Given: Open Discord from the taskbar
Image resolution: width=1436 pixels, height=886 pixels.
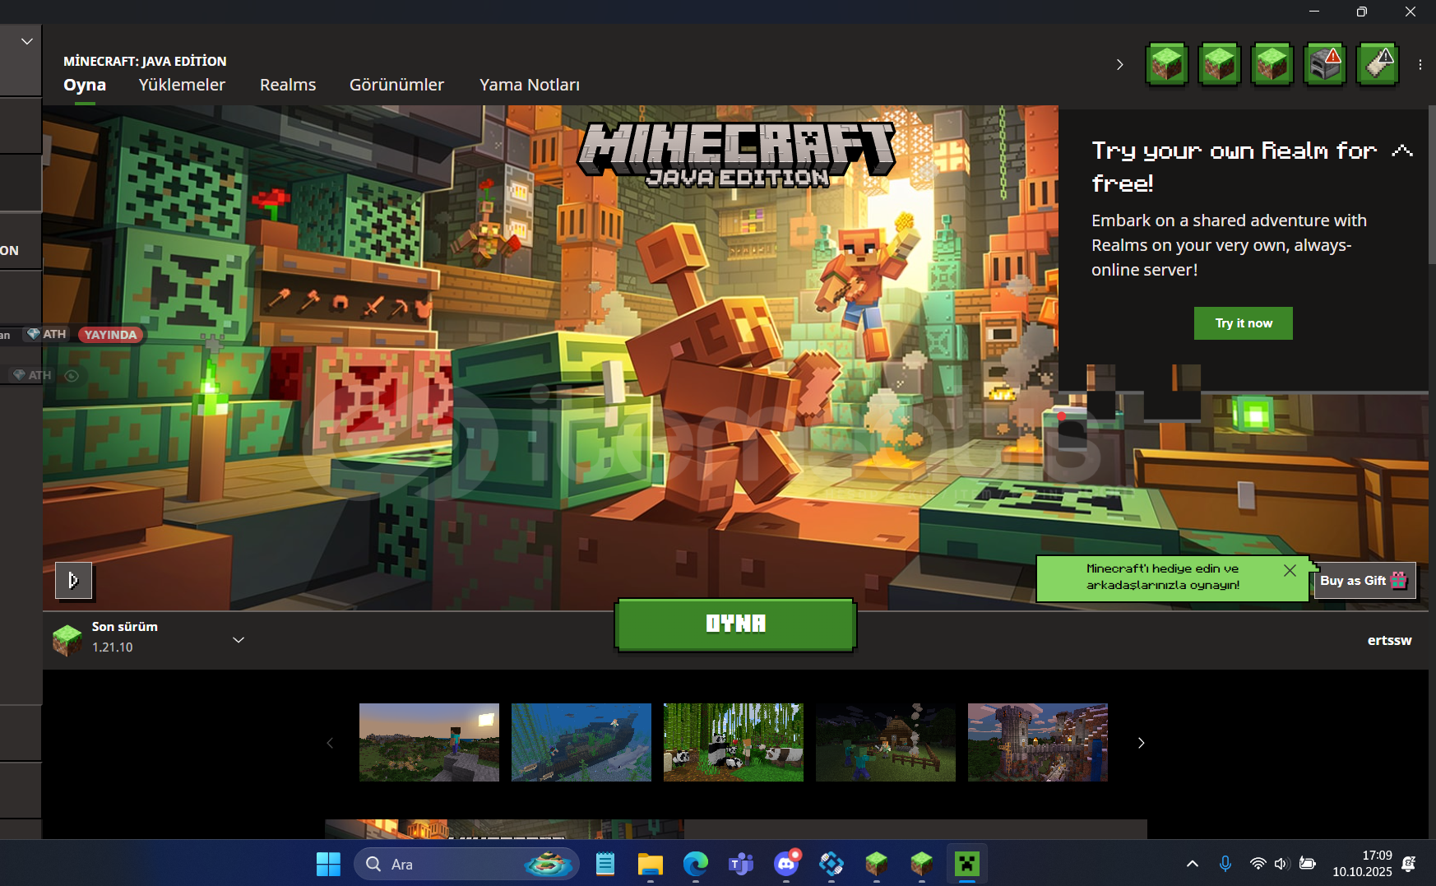Looking at the screenshot, I should click(x=786, y=864).
